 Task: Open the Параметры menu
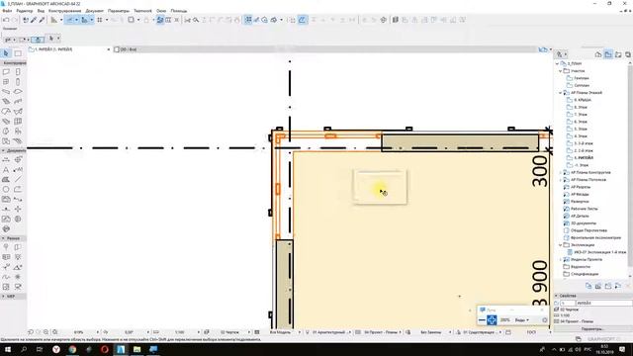click(119, 11)
